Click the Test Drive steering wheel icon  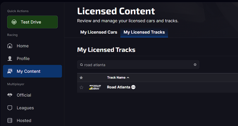point(14,22)
